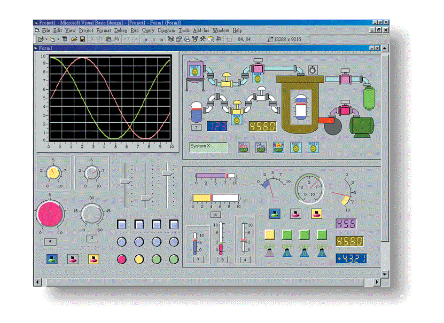Toggle pink rocker switch in bottom-left panel
This screenshot has width=444, height=323.
[x=73, y=259]
